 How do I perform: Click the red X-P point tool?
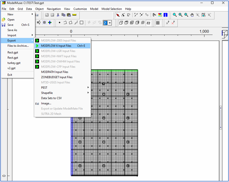click(x=173, y=23)
